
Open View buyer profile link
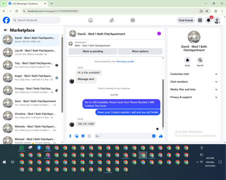(125, 62)
